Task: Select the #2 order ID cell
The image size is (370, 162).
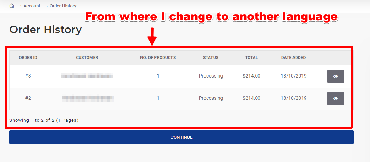Action: click(x=28, y=98)
